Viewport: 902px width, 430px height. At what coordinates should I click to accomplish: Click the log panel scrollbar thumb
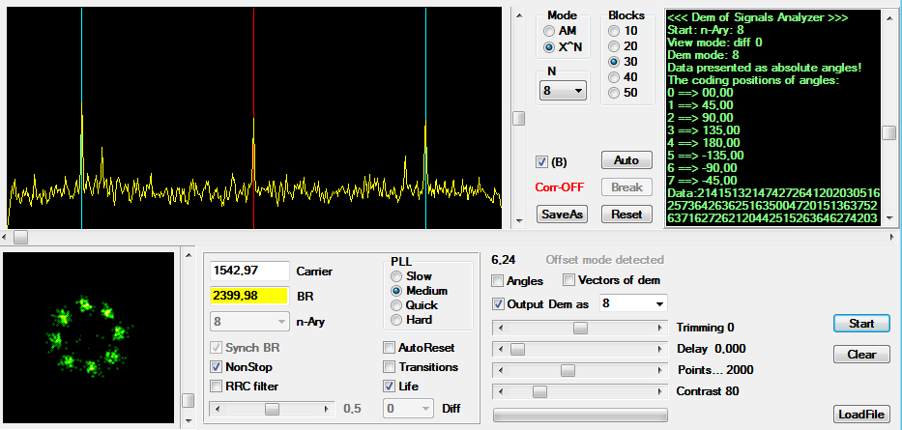pyautogui.click(x=889, y=132)
